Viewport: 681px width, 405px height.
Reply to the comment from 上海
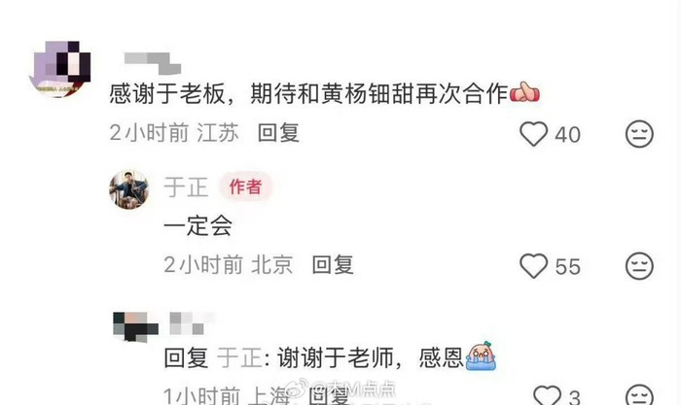click(328, 395)
